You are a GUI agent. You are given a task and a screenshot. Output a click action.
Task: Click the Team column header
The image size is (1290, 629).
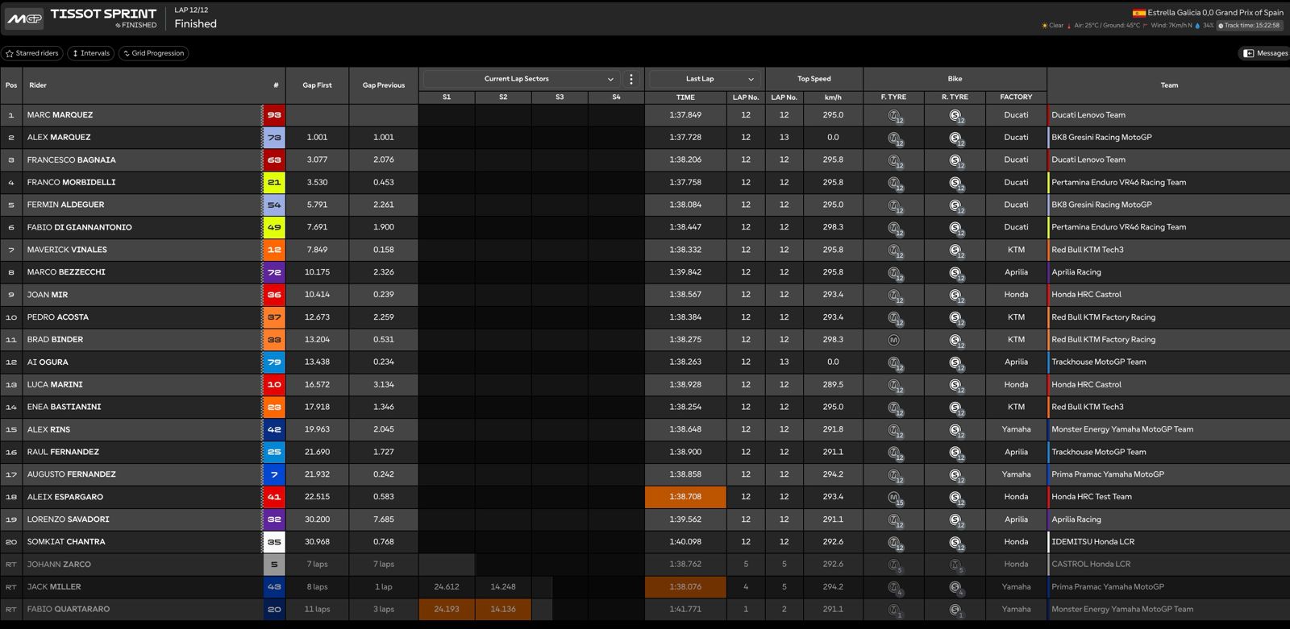[x=1169, y=85]
